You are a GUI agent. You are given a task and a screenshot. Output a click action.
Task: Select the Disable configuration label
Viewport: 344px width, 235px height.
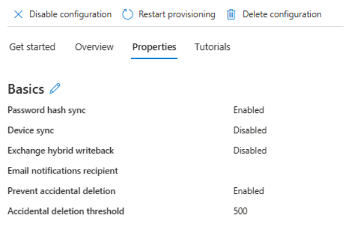pos(70,14)
